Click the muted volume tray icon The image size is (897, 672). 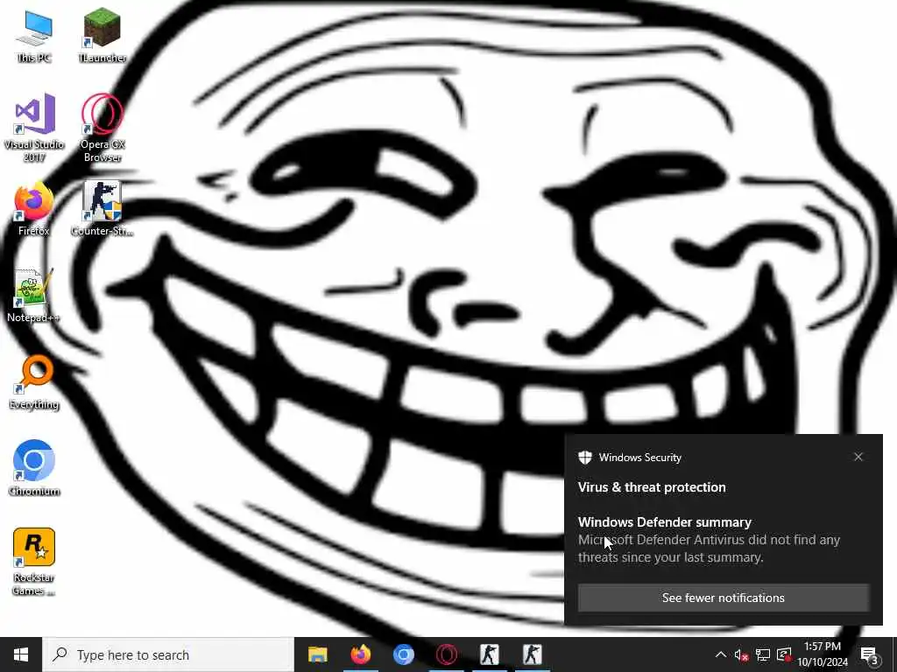[x=741, y=654]
